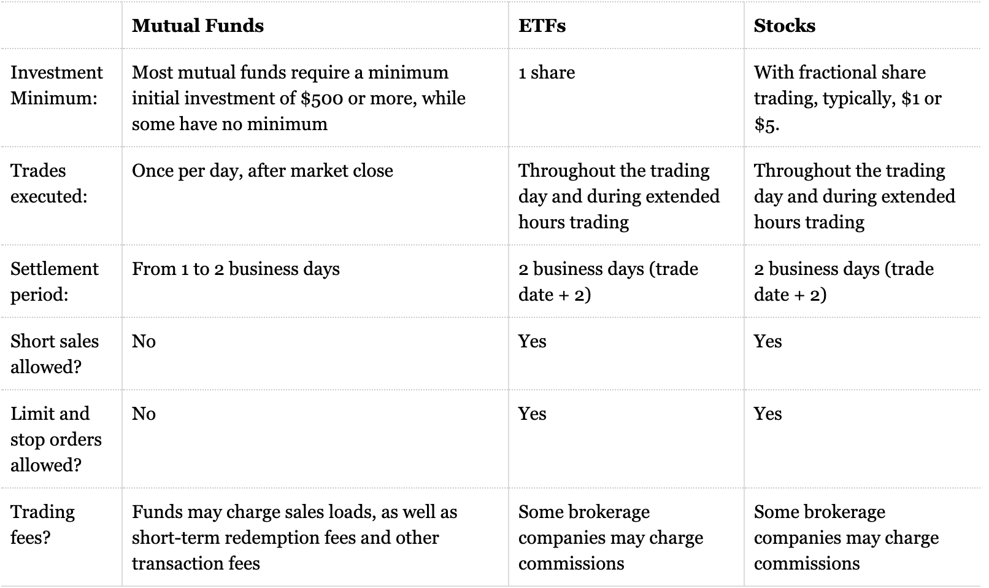The image size is (989, 588).
Task: Select Stocks "Yes" for short sales
Action: tap(768, 341)
